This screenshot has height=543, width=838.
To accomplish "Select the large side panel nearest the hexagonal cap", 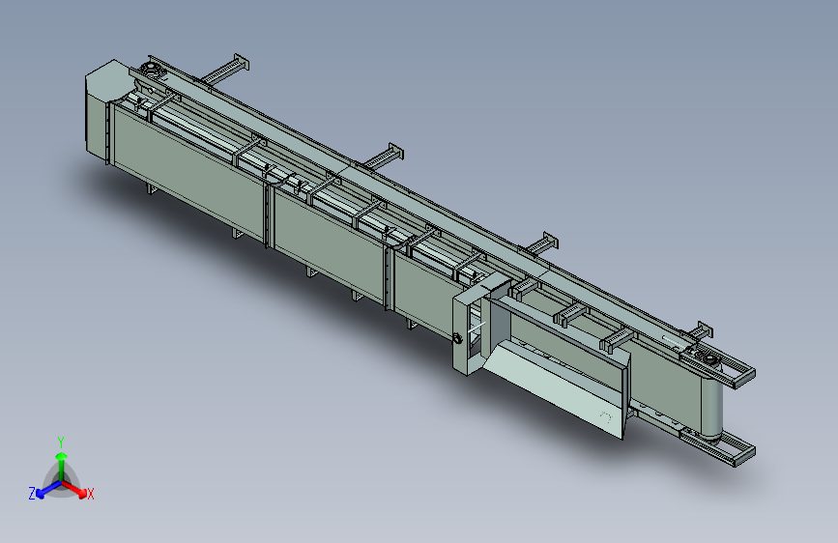I will tap(188, 172).
